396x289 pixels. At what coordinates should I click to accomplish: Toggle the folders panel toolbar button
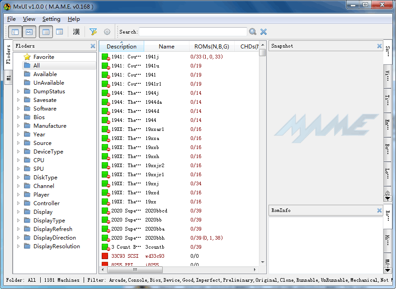(15, 32)
